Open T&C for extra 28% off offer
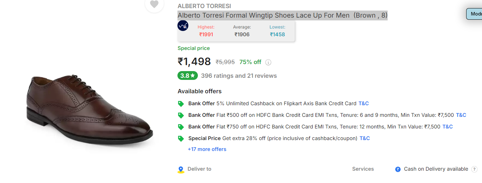This screenshot has width=482, height=183. 365,138
